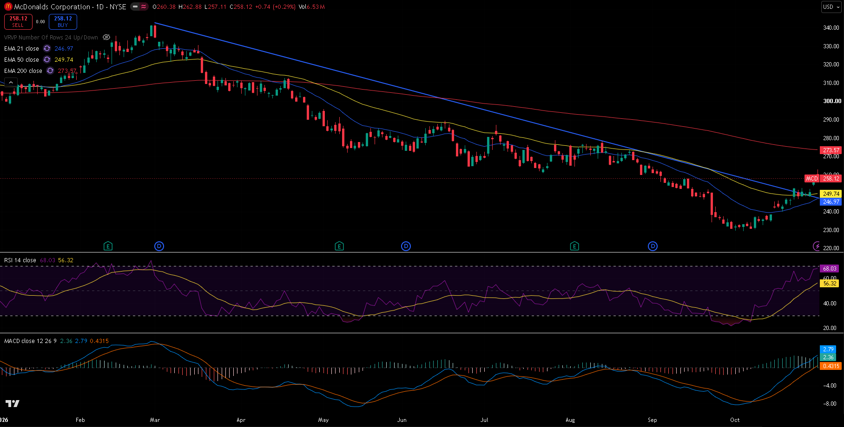Click the blue 2.79 MACD axis label
844x427 pixels.
pos(828,349)
